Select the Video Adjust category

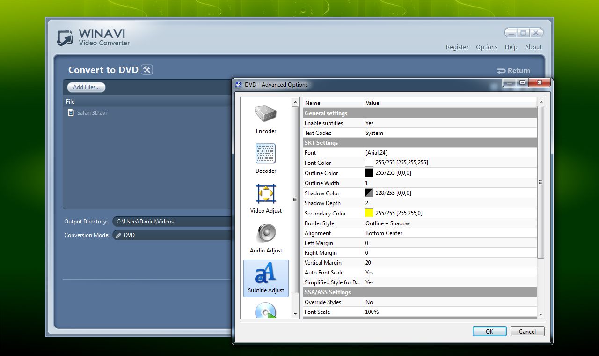266,199
